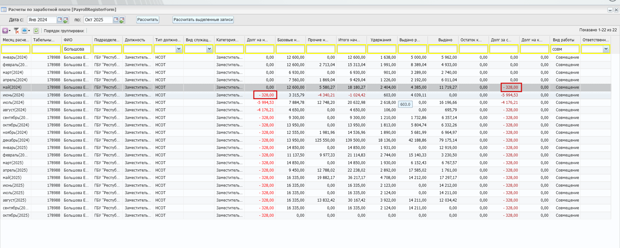620x248 pixels.
Task: Click green arrow icon next to 'Дата с' calendar
Action: (66, 20)
